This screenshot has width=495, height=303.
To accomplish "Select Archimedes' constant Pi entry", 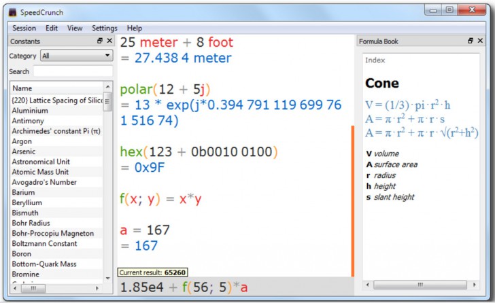I will (x=57, y=131).
